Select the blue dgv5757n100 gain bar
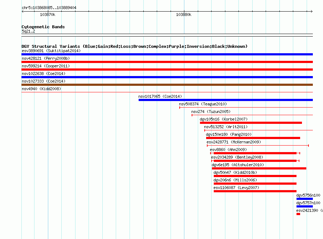 coord(304,206)
